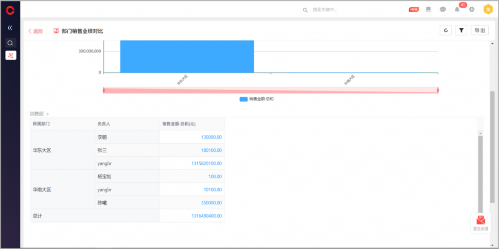499x249 pixels.
Task: Open the 意见反馈 feedback button
Action: click(480, 223)
